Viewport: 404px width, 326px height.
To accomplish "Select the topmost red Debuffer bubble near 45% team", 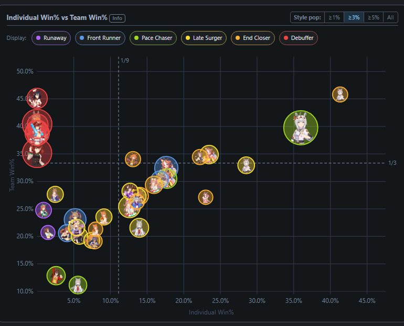I will pyautogui.click(x=37, y=98).
